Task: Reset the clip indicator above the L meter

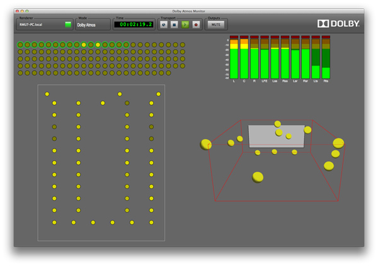Action: 234,37
